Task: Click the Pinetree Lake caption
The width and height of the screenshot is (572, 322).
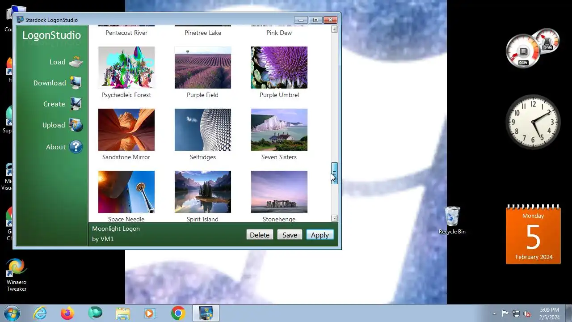Action: 203,33
